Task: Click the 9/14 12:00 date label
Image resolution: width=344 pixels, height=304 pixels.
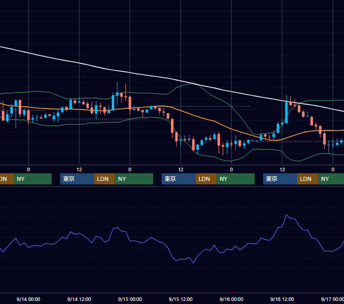Action: [x=79, y=299]
